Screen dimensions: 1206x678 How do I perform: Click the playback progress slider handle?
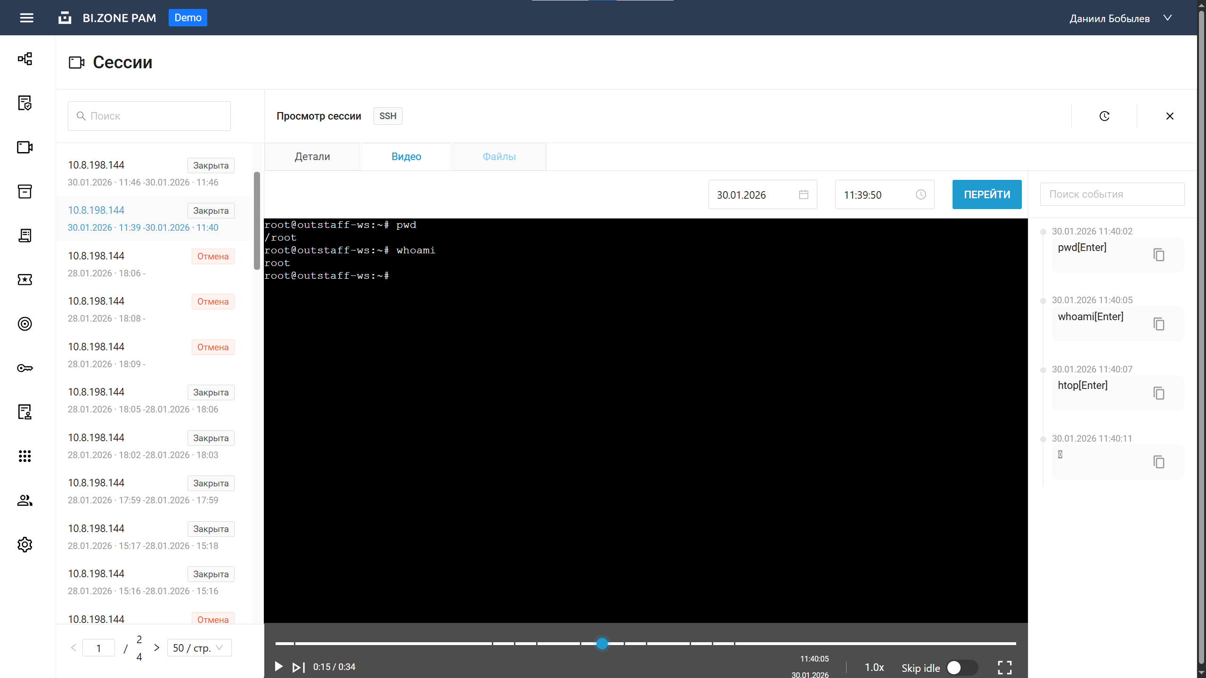pos(602,643)
